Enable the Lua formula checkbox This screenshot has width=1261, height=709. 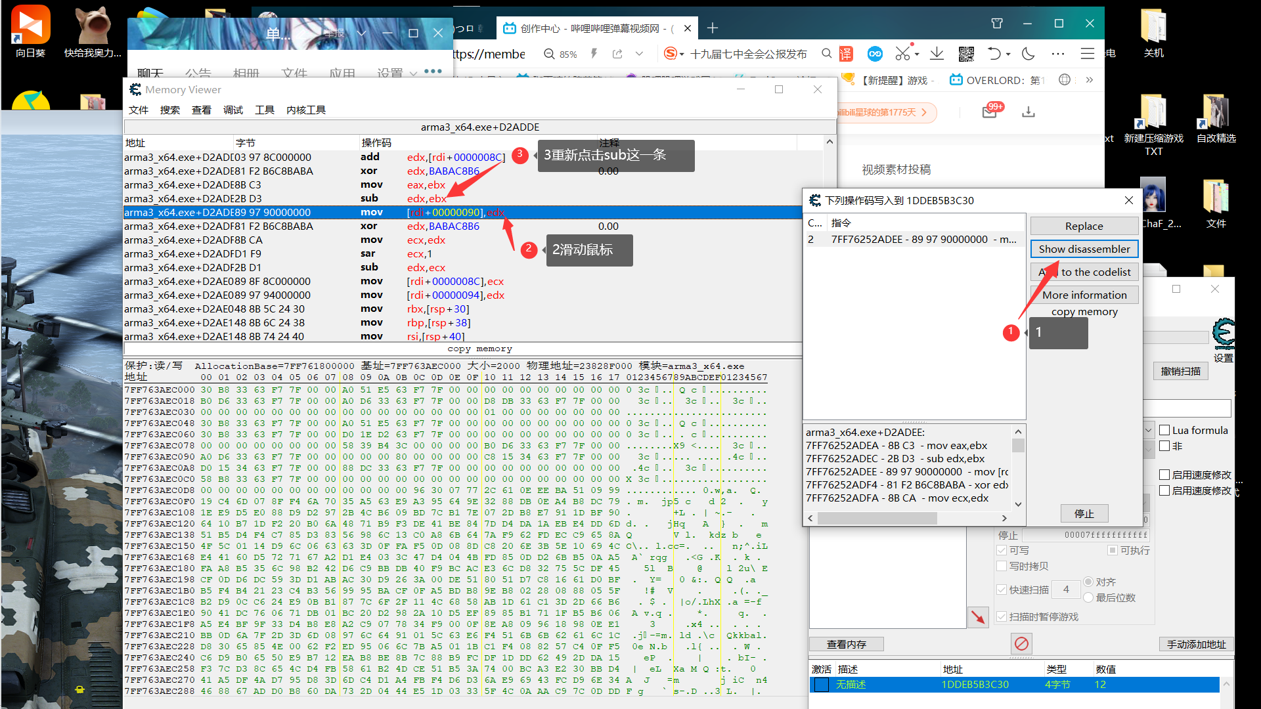pos(1164,431)
